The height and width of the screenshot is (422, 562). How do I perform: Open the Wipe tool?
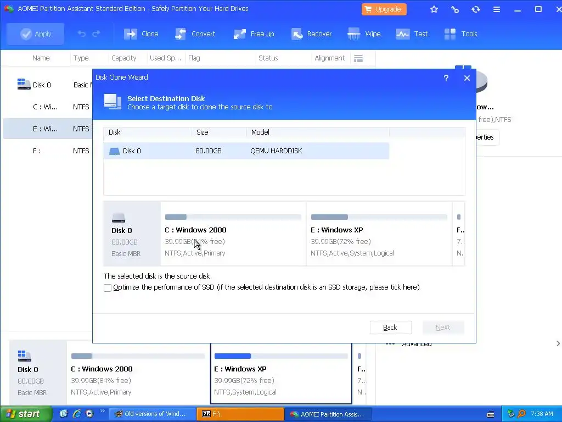click(x=364, y=34)
